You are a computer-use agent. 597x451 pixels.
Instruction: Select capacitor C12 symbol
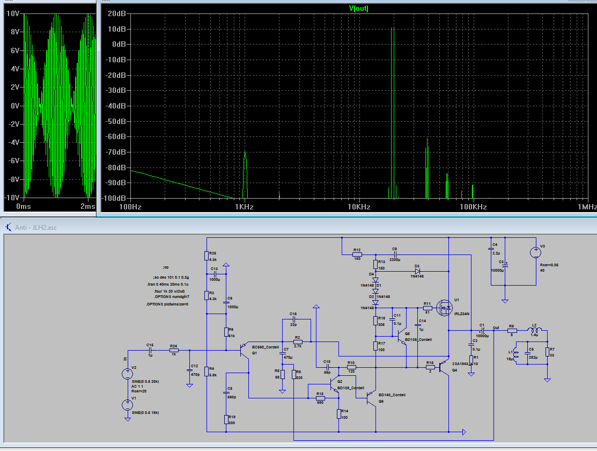189,370
